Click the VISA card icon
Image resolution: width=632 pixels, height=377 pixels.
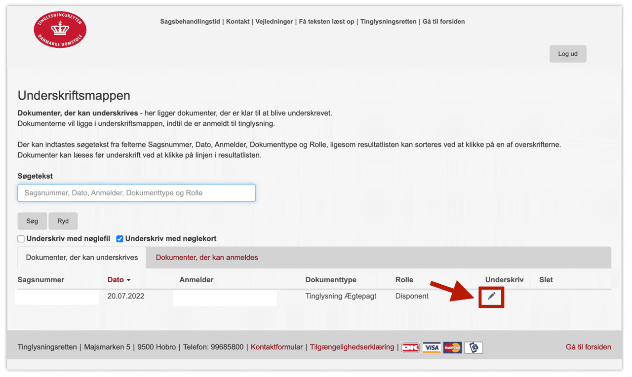point(432,347)
